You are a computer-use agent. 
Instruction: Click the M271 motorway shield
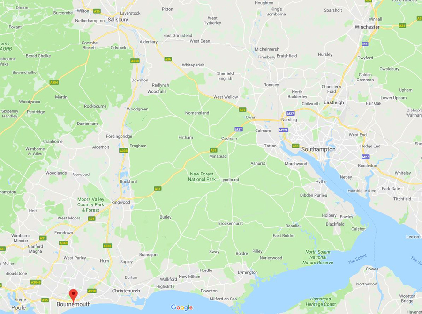(283, 130)
